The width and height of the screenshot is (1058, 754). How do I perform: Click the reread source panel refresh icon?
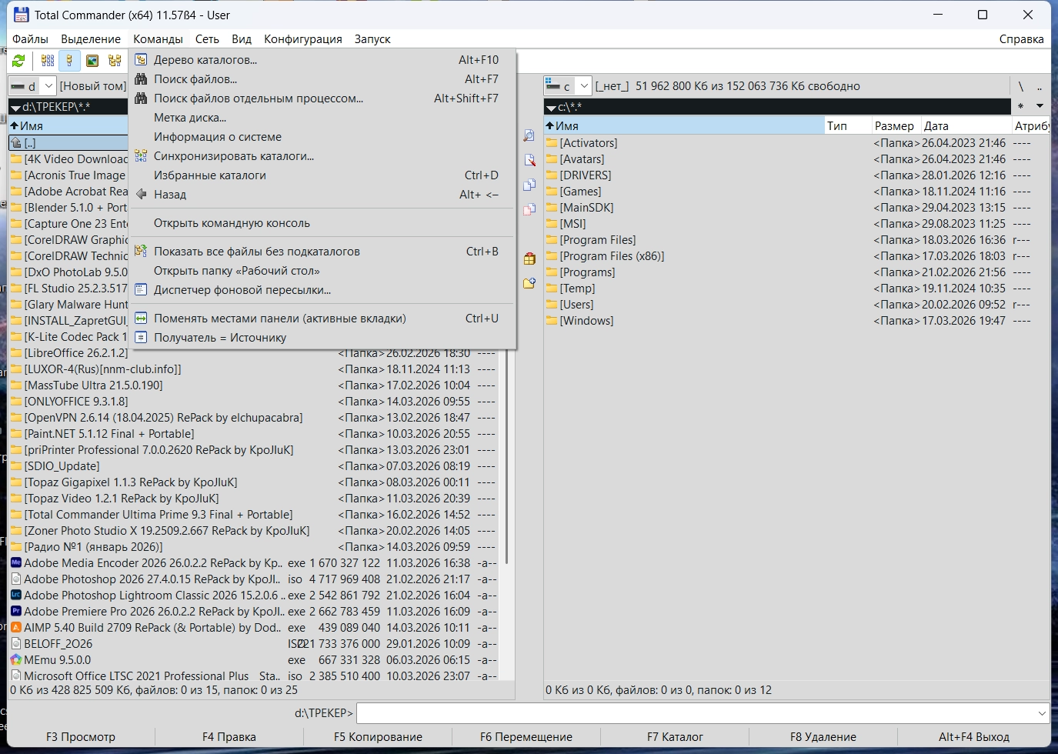click(x=18, y=61)
